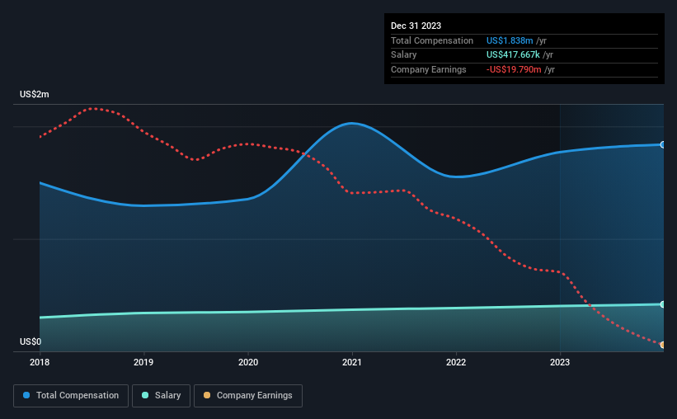Toggle the Salary legend button
This screenshot has width=677, height=419.
[x=161, y=396]
